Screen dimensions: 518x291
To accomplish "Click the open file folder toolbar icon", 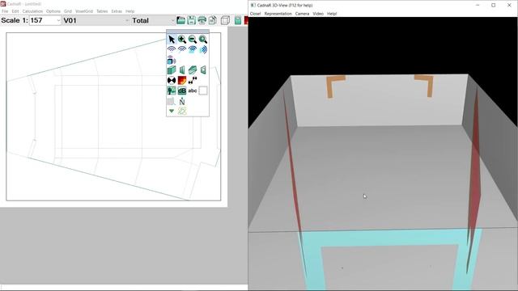I will pos(180,20).
